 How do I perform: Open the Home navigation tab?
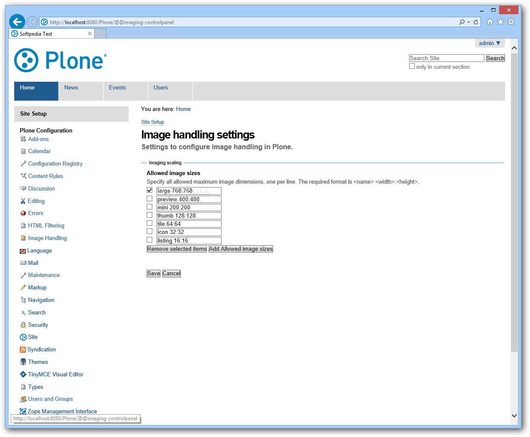(x=36, y=91)
